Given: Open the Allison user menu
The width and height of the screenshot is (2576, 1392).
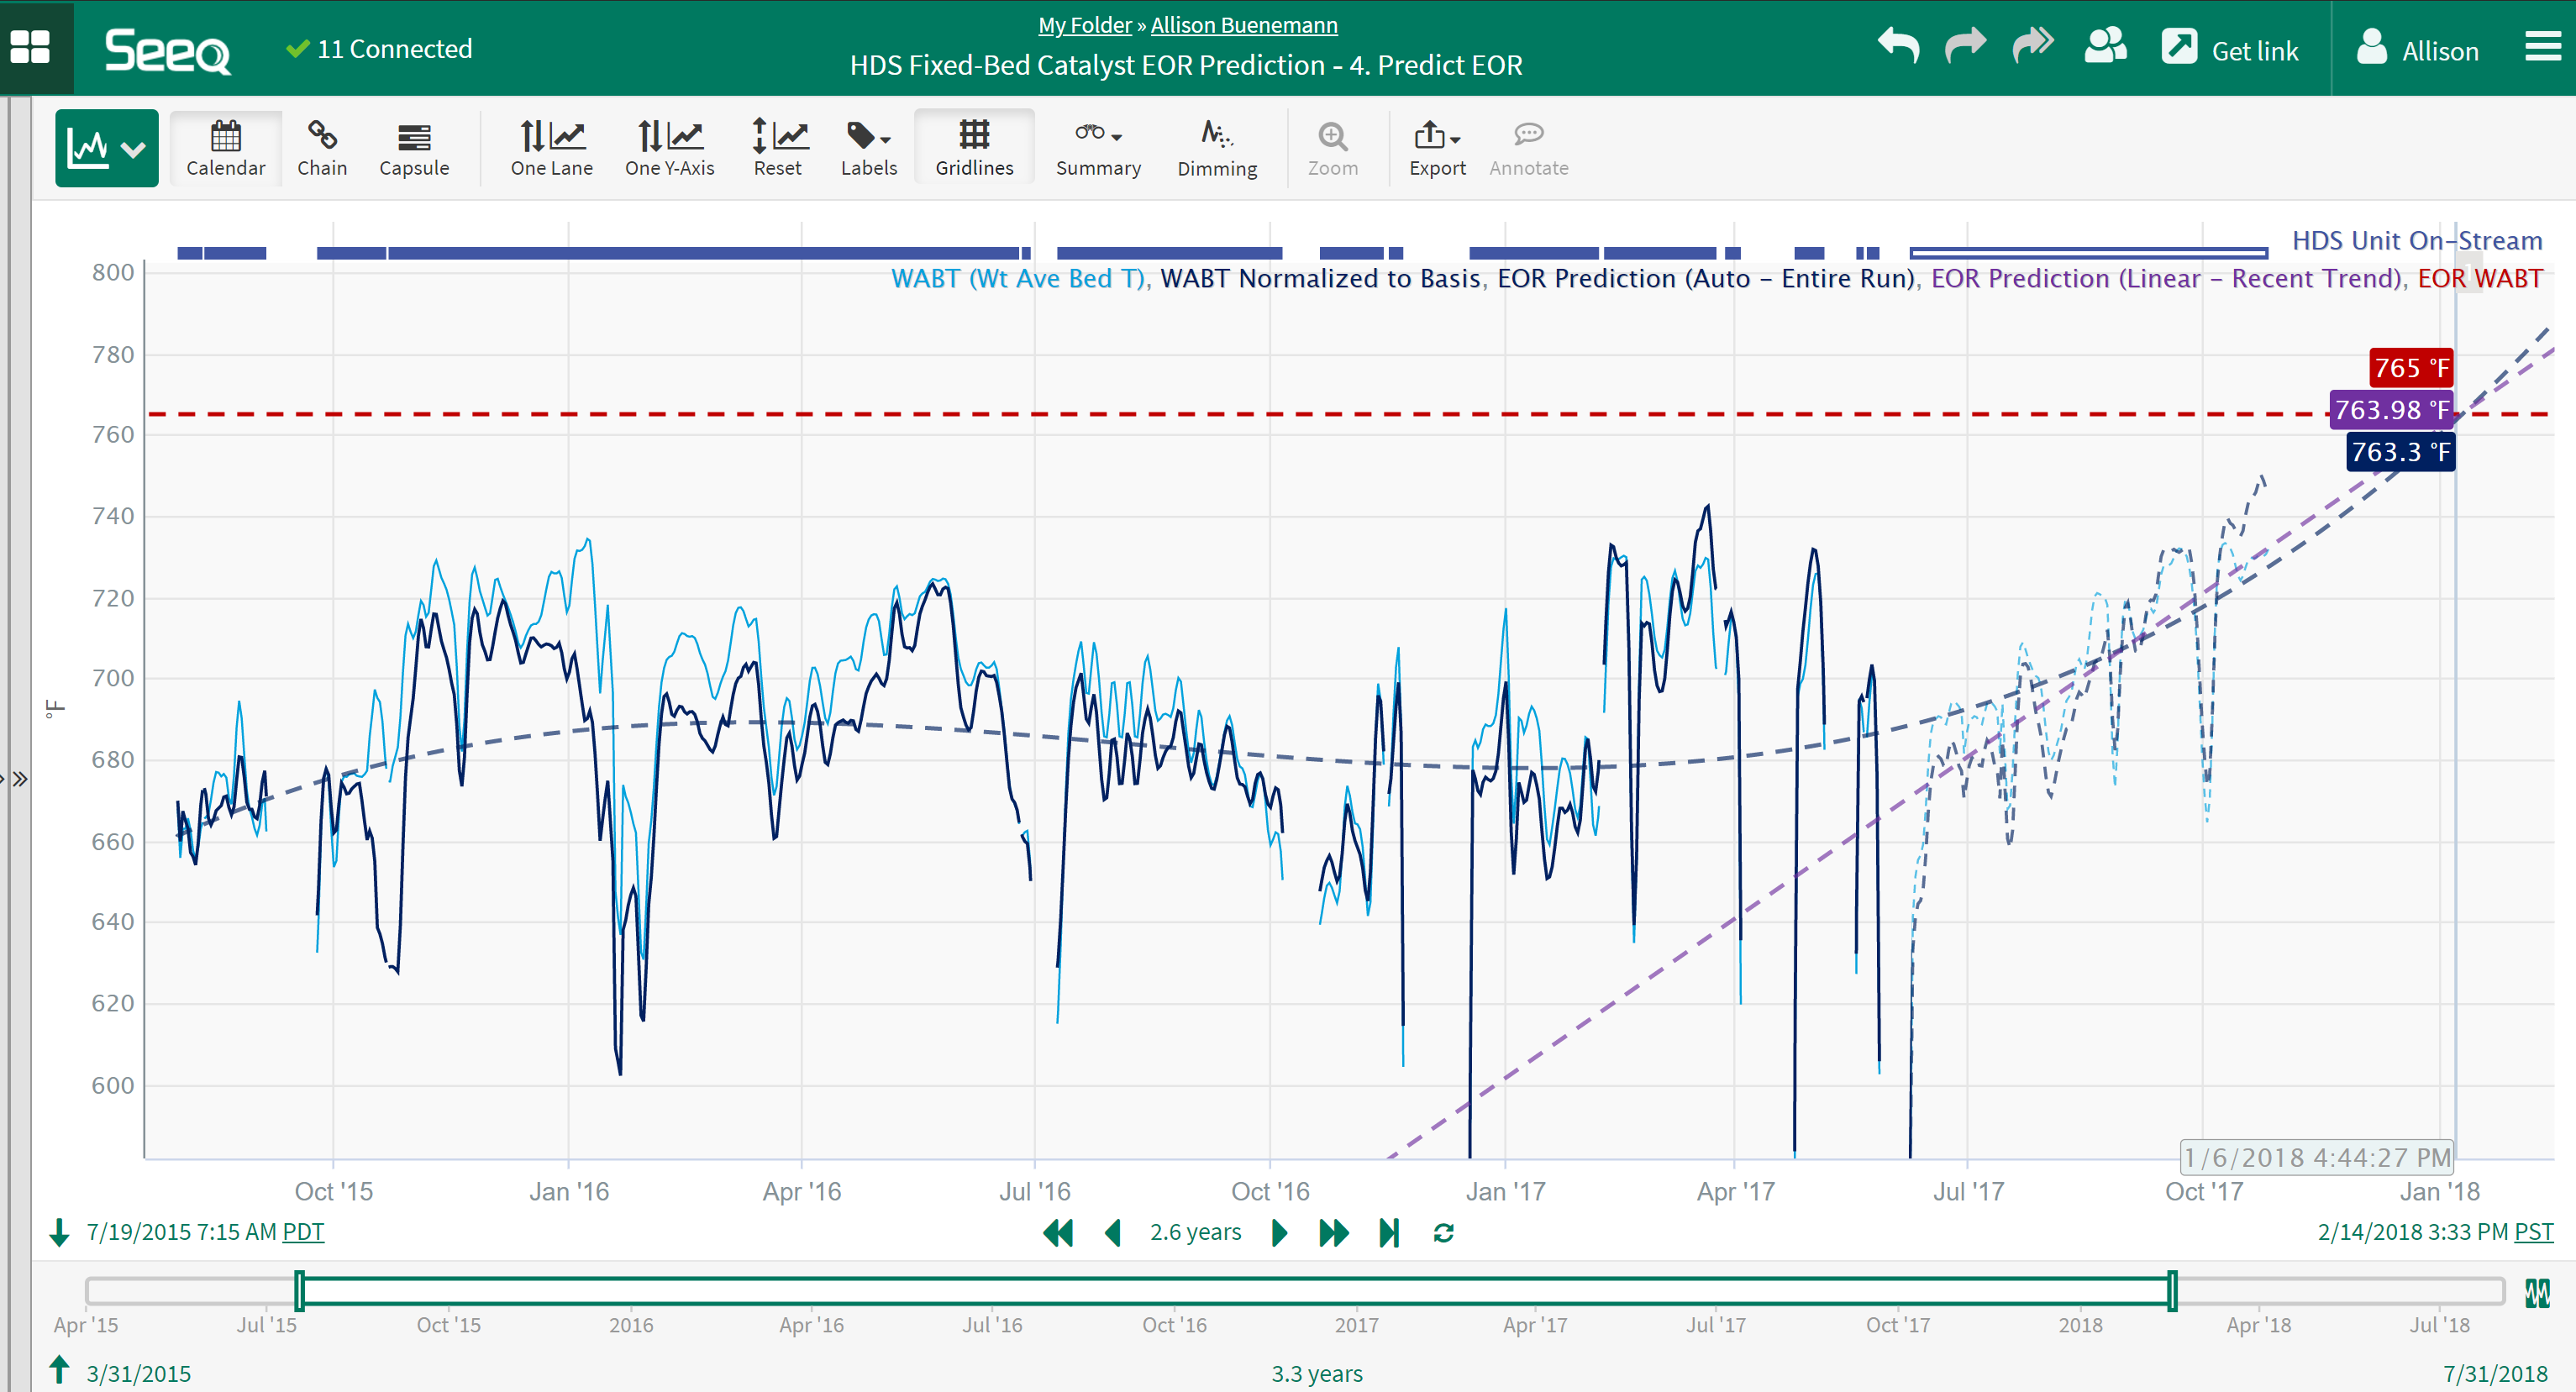Looking at the screenshot, I should (x=2417, y=49).
